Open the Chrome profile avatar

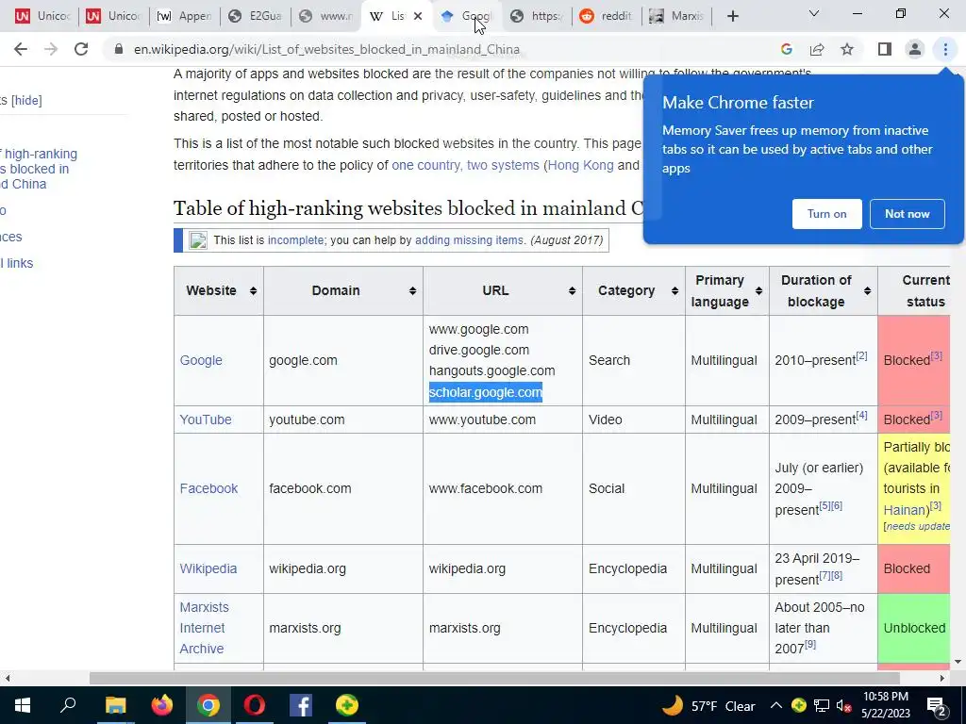[915, 49]
